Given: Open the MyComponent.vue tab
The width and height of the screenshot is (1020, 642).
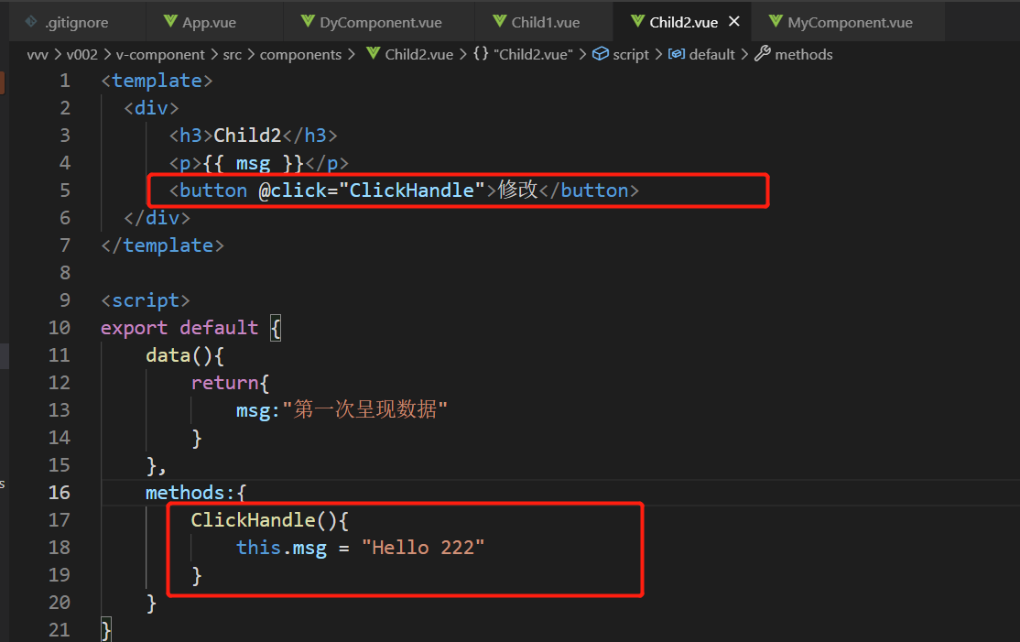Looking at the screenshot, I should click(850, 22).
